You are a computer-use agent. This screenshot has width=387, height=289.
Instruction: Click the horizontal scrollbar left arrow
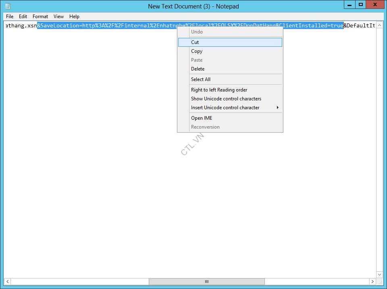point(8,281)
